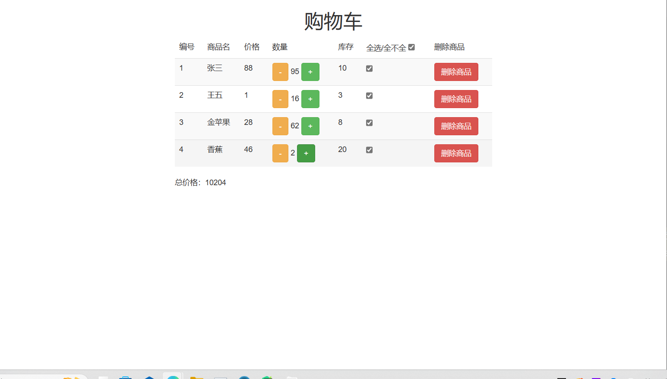
Task: Click the 库存 column header
Action: 346,47
